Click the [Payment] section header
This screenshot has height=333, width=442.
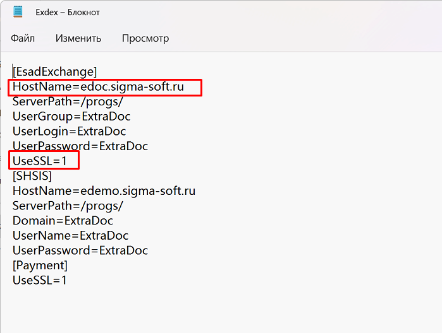40,266
